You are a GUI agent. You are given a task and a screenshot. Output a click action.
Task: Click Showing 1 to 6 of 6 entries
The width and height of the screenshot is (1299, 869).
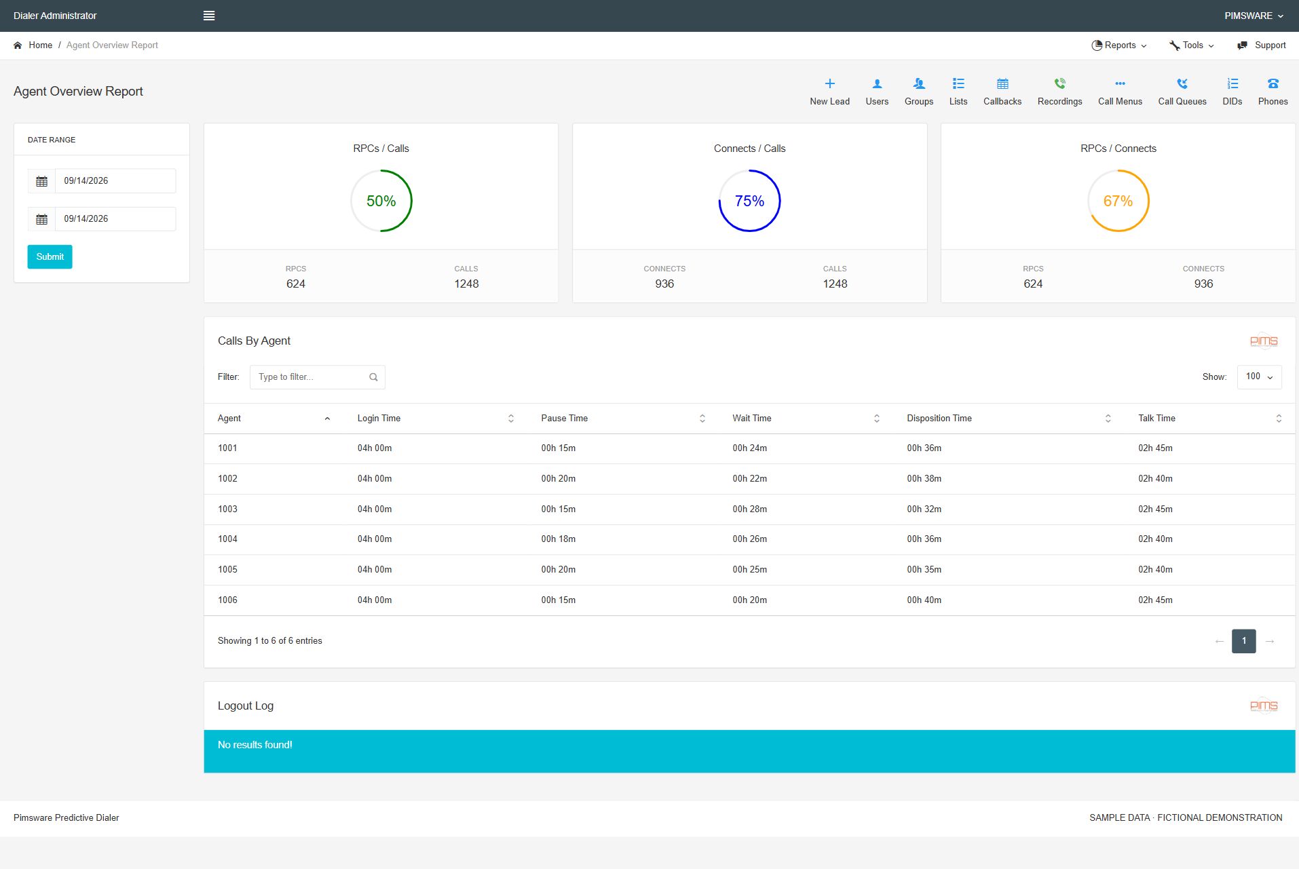point(269,641)
